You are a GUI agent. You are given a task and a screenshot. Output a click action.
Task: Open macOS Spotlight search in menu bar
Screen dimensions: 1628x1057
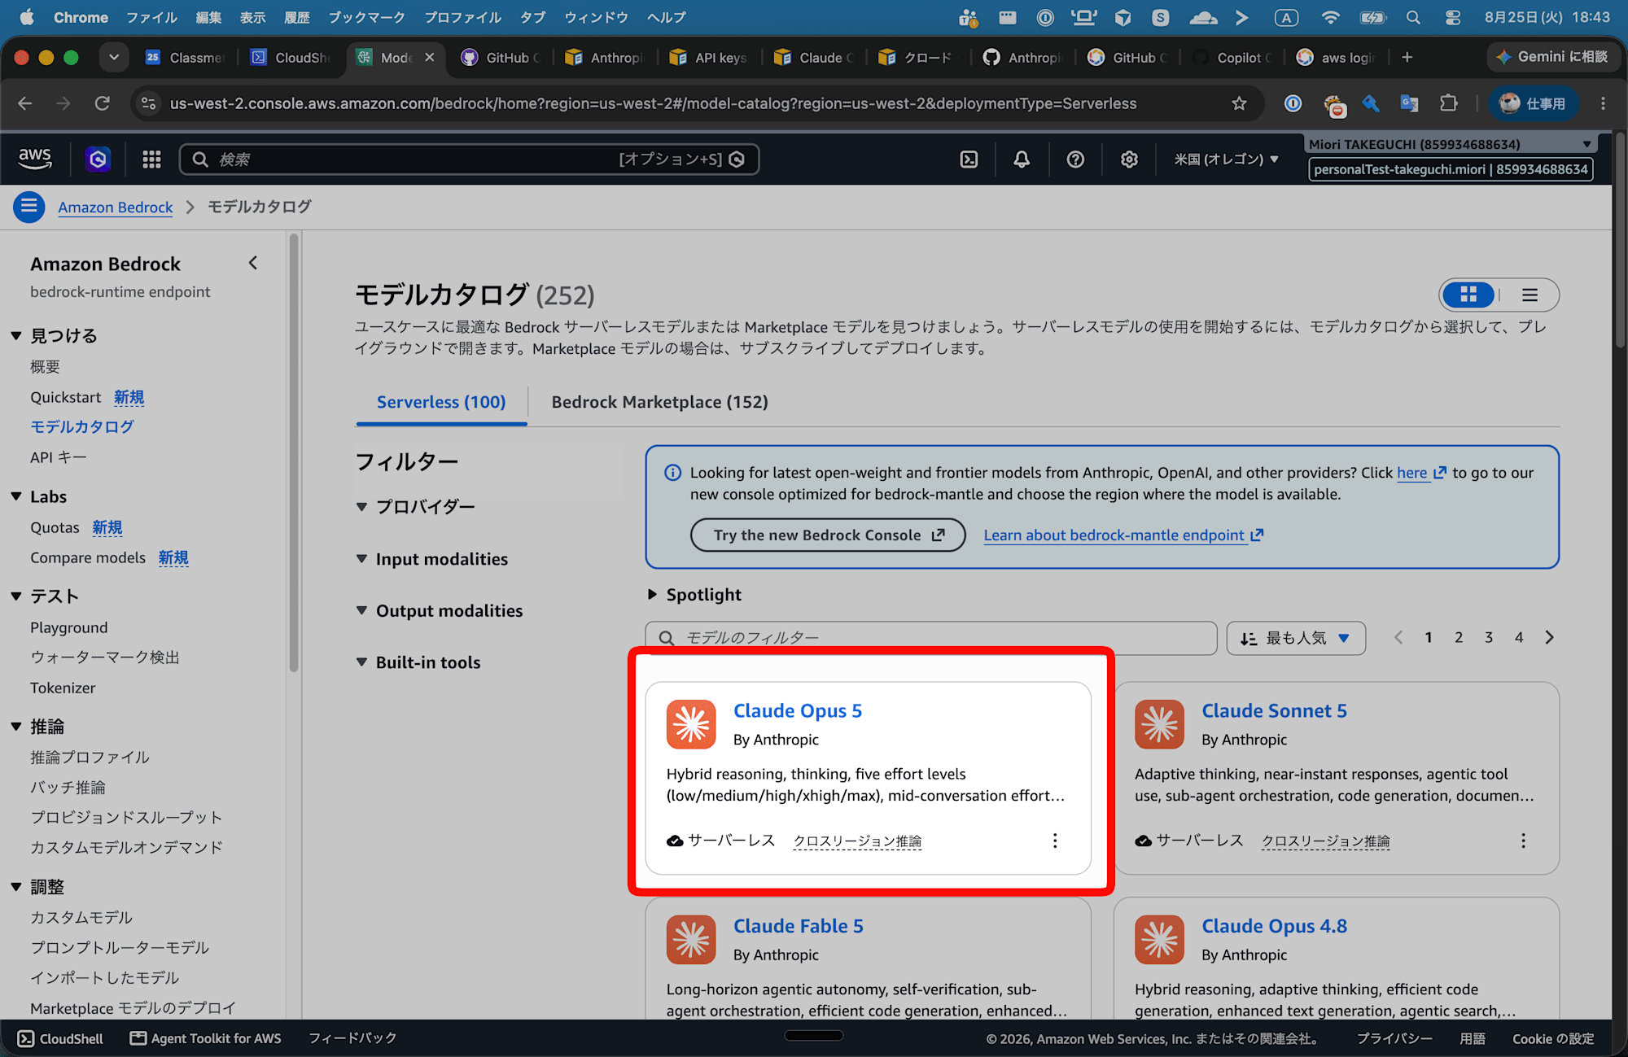1413,17
